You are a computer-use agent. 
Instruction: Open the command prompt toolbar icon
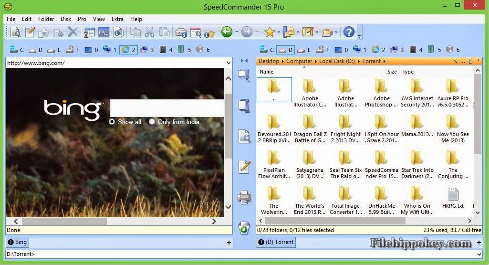104,32
